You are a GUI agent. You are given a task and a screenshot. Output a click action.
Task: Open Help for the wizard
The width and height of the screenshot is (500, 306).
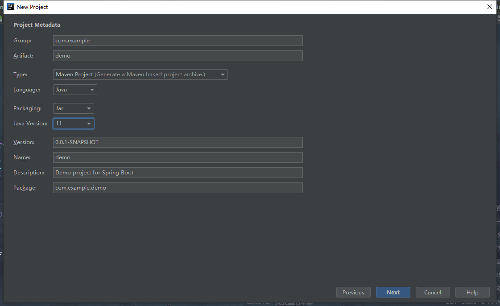472,292
